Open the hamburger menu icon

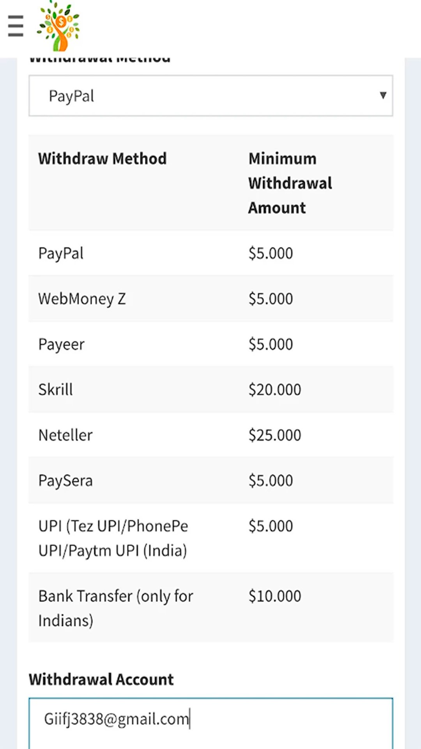(x=16, y=26)
